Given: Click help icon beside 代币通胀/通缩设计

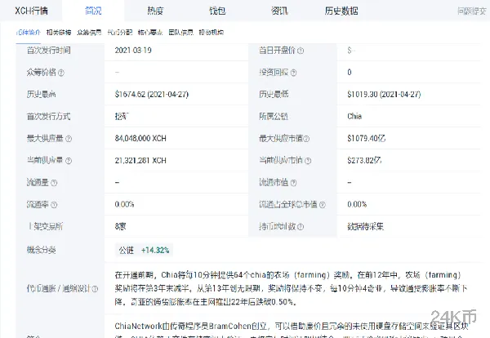Looking at the screenshot, I should (95, 289).
